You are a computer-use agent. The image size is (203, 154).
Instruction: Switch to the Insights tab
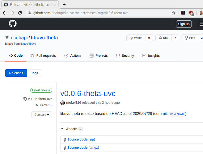click(x=151, y=56)
